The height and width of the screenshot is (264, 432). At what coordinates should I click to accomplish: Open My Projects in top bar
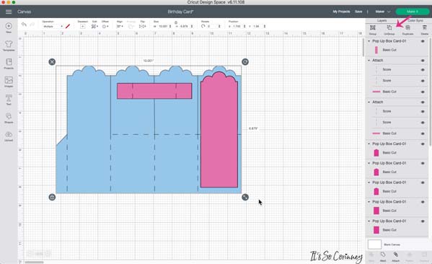[341, 12]
